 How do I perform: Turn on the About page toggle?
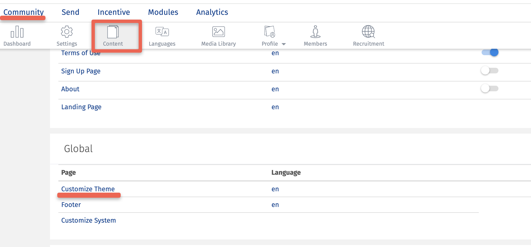(490, 88)
